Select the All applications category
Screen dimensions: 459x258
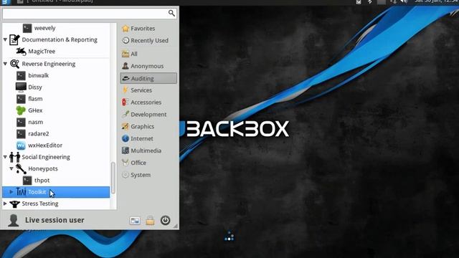[x=148, y=54]
